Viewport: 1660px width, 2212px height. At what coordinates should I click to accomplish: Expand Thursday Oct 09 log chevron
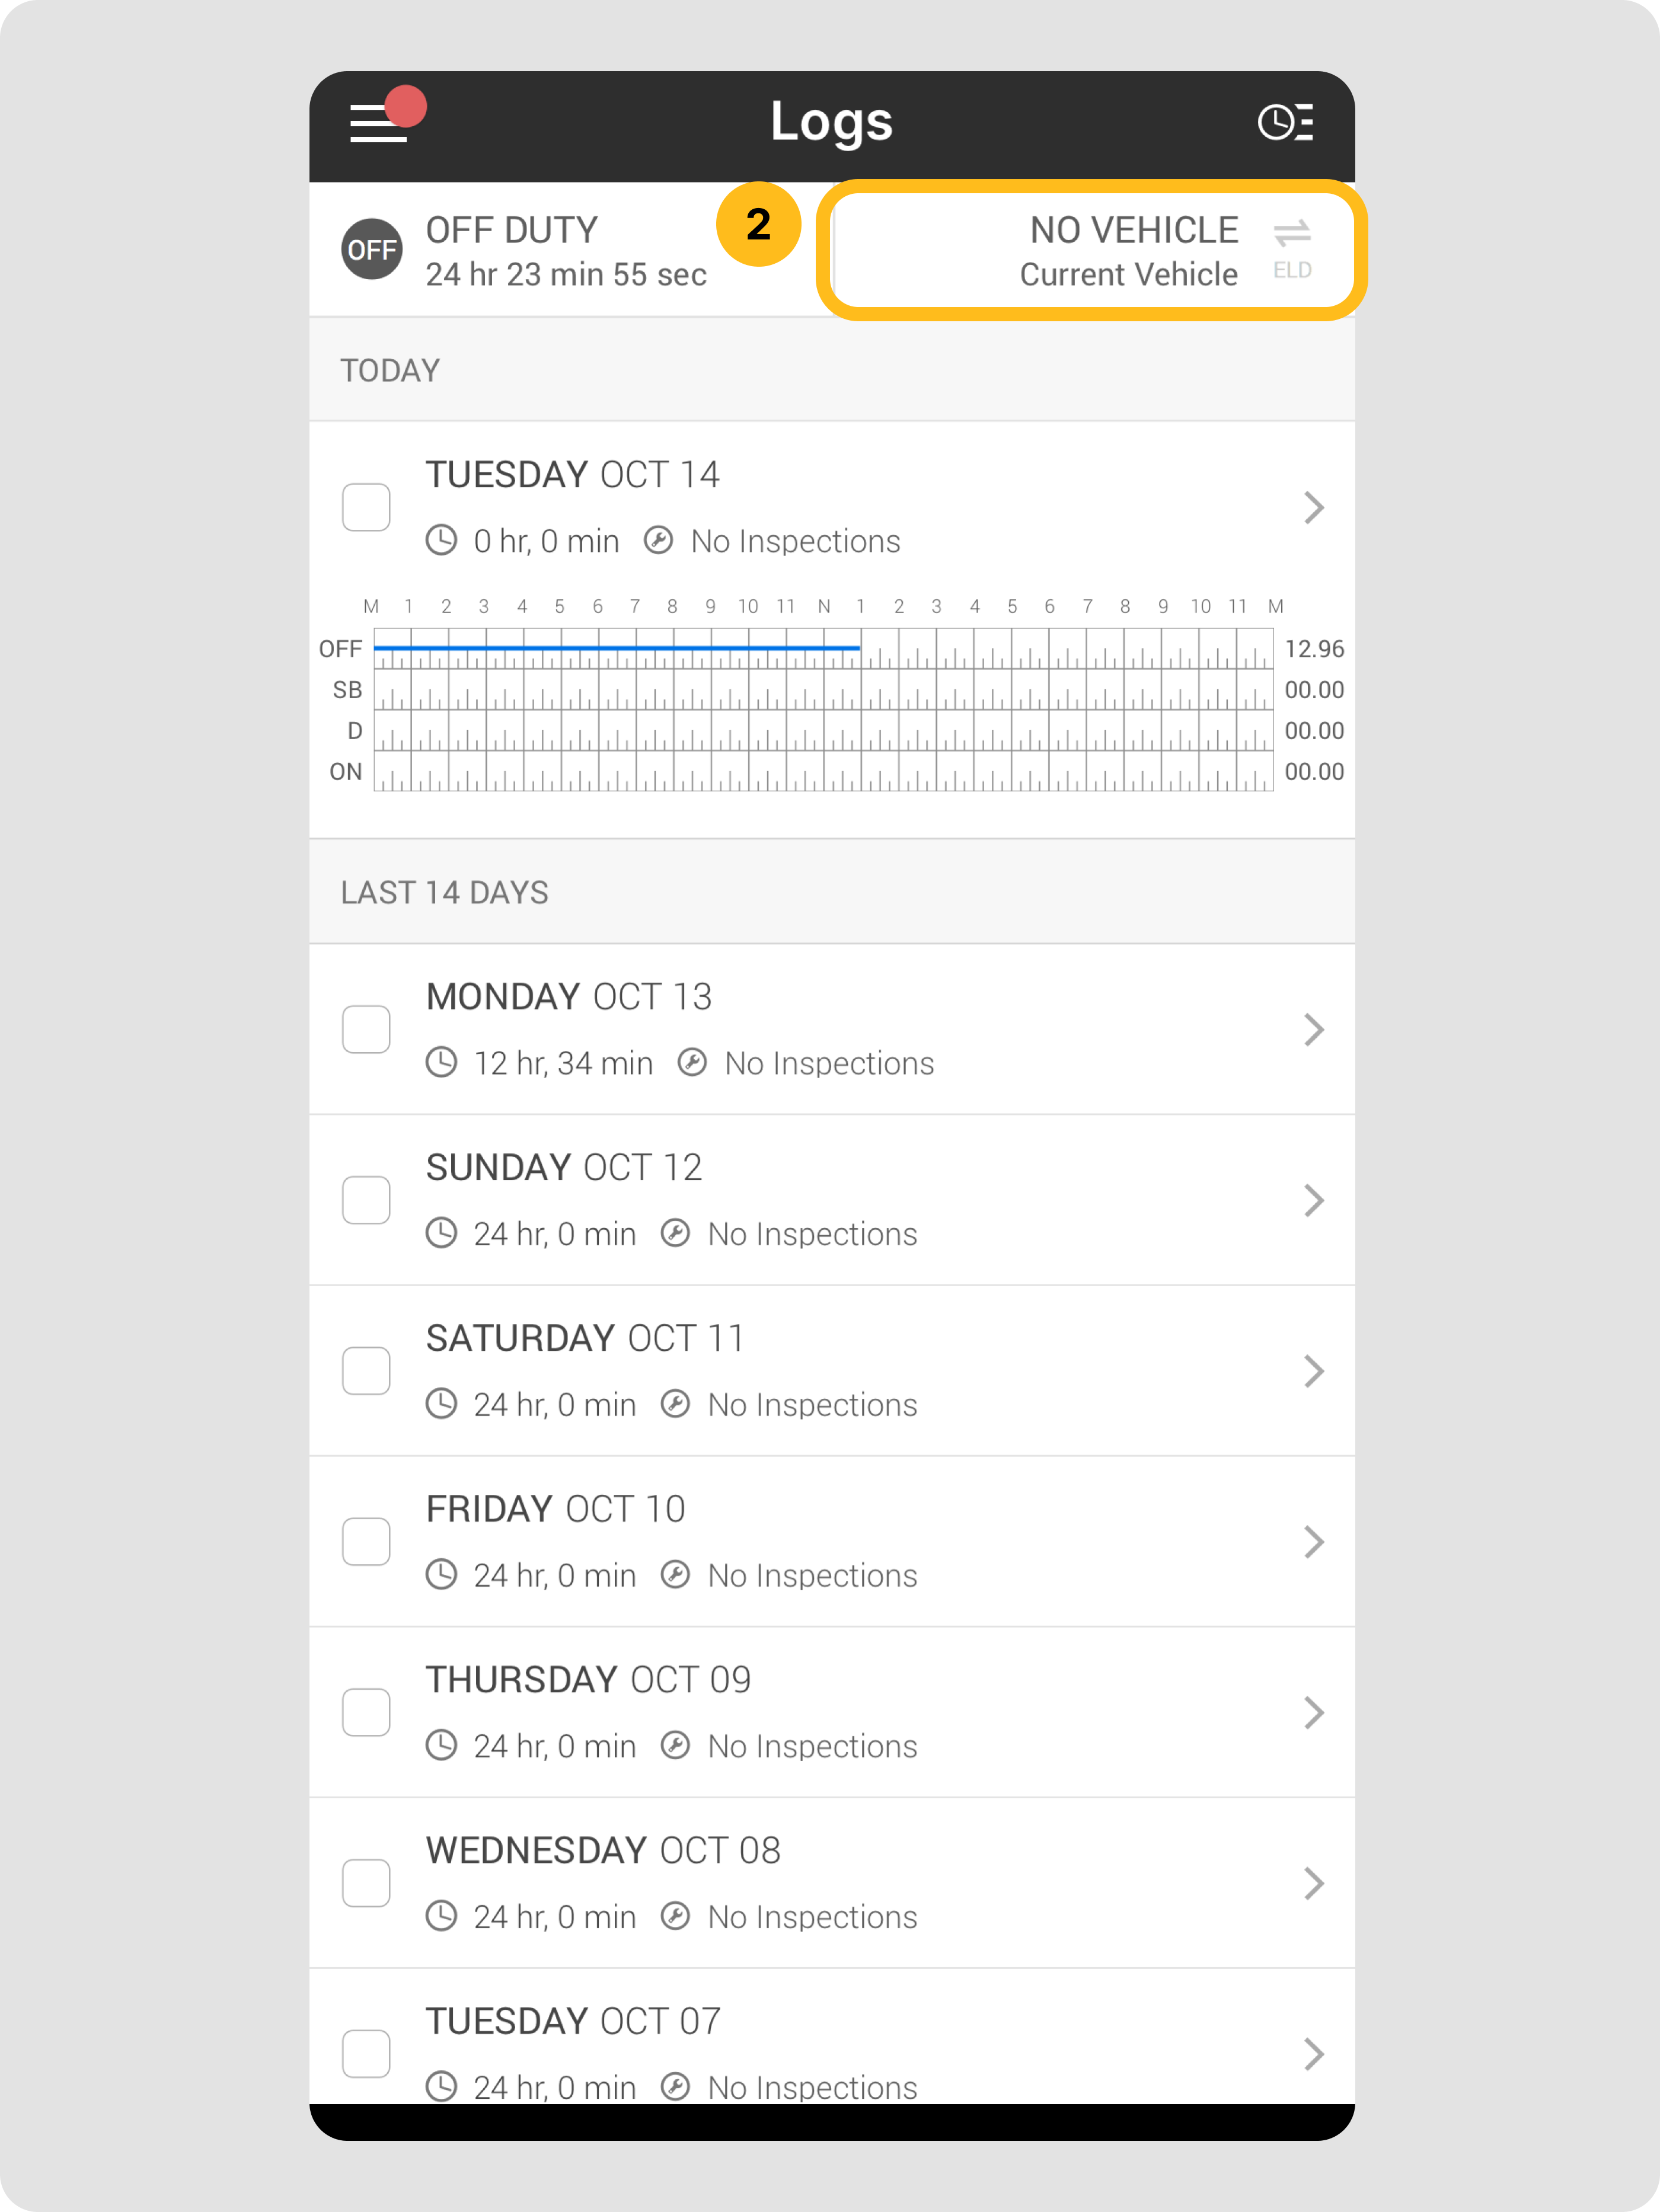coord(1314,1713)
